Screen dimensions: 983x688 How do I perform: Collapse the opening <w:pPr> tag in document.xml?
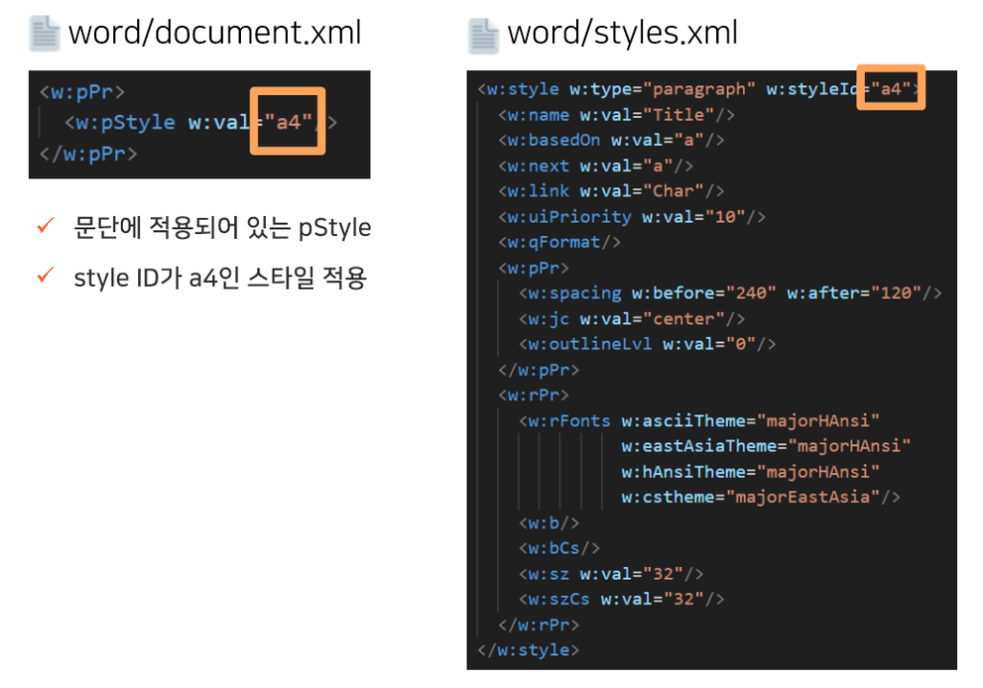click(83, 93)
